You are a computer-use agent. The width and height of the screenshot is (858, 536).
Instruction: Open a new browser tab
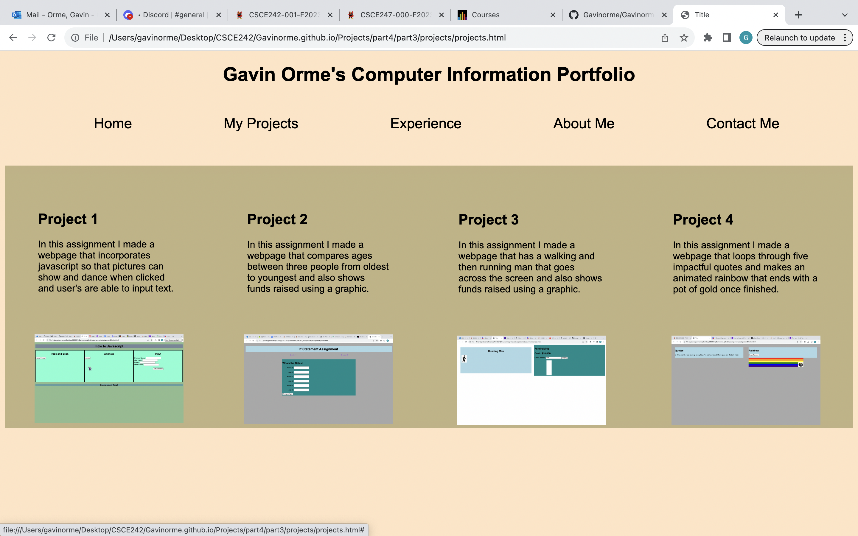click(798, 15)
